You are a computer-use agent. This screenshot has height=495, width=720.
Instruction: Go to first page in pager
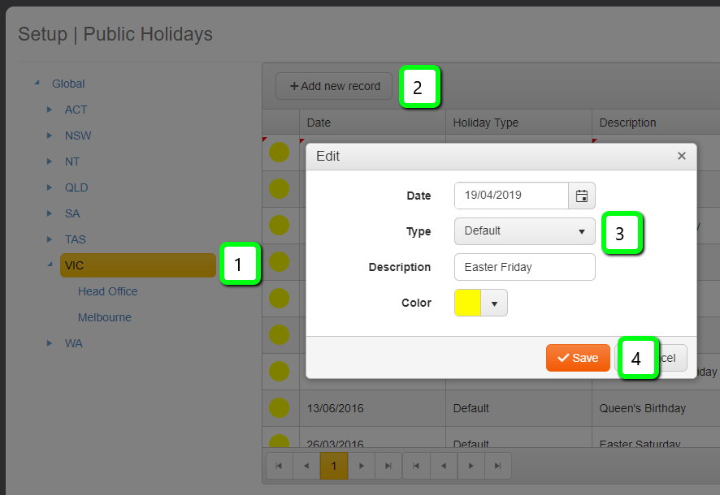279,466
